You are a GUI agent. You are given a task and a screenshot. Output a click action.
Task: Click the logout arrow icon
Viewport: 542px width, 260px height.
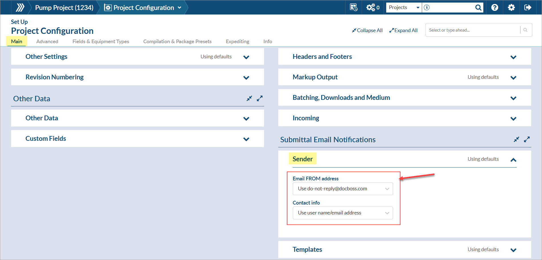528,7
